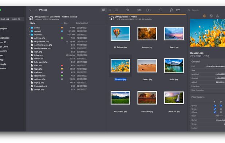Click the Sync circular arrows icon
The height and width of the screenshot is (143, 225).
[x=161, y=10]
